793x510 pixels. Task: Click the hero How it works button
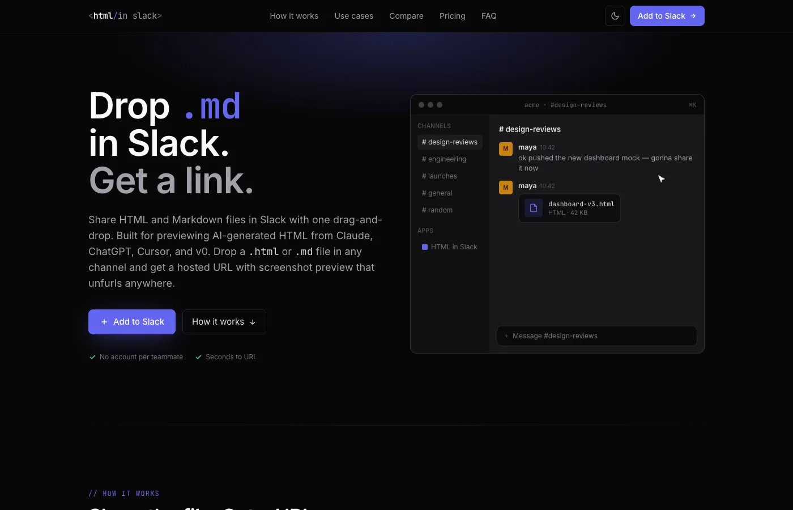click(x=224, y=322)
